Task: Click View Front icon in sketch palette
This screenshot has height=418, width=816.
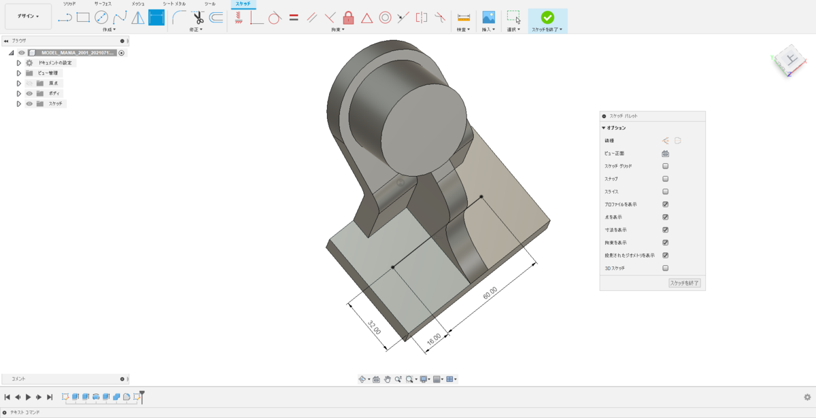Action: click(666, 154)
